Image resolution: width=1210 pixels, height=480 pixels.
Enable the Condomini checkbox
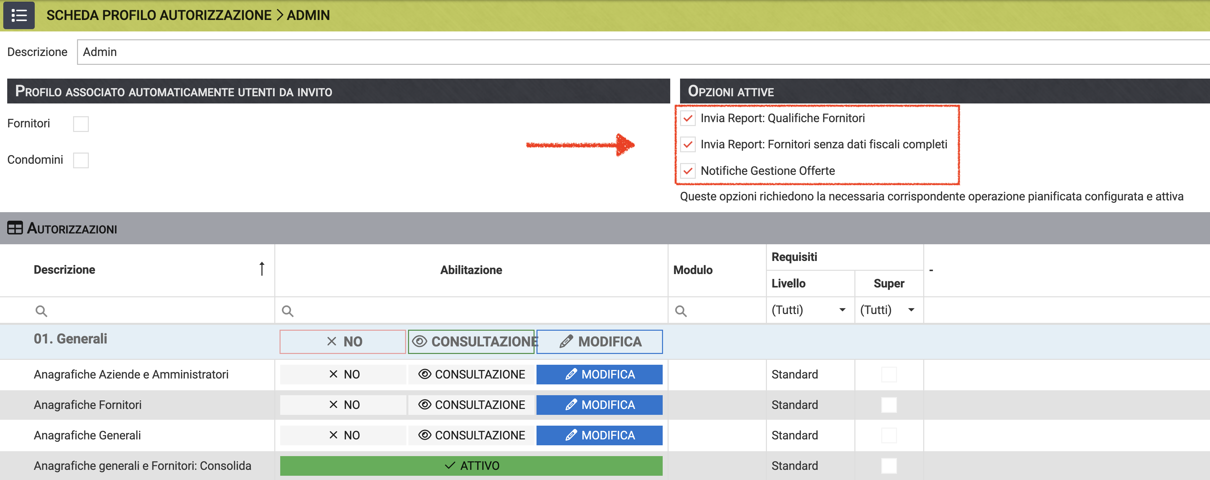pyautogui.click(x=81, y=160)
